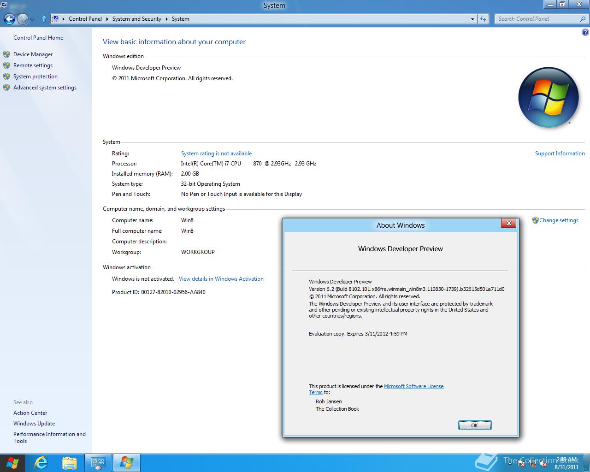Open Help with the question mark icon
Image resolution: width=590 pixels, height=472 pixels.
point(585,32)
